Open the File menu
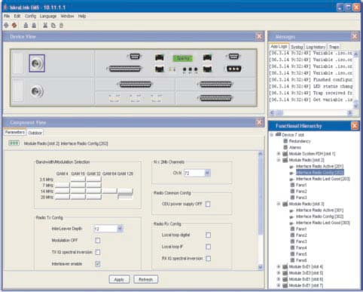The image size is (363, 292). tap(7, 16)
